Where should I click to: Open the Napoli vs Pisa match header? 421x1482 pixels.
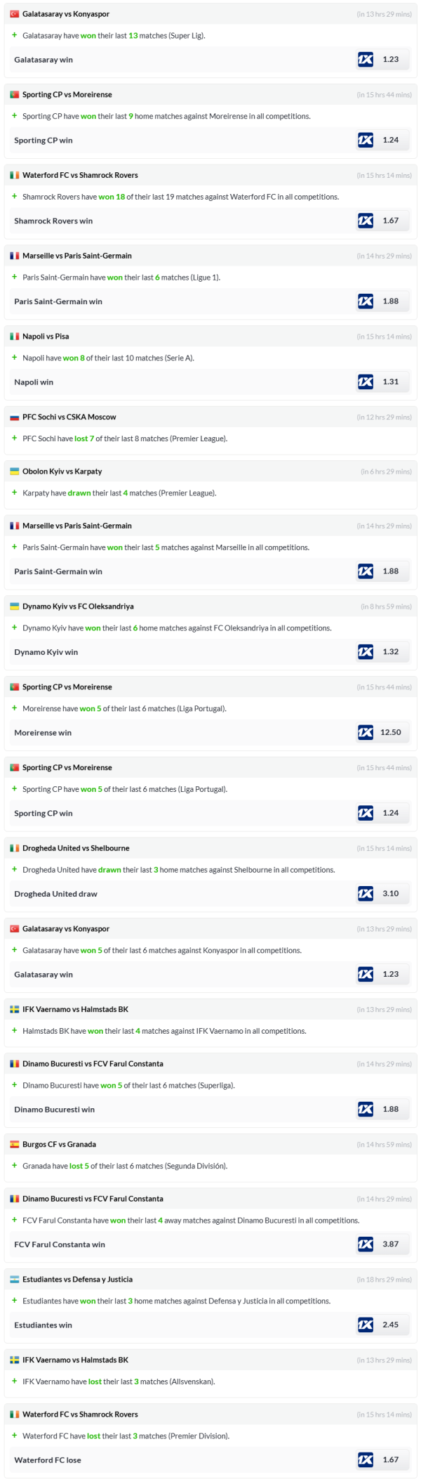[x=46, y=337]
